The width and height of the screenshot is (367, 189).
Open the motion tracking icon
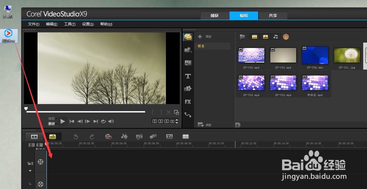point(153,136)
